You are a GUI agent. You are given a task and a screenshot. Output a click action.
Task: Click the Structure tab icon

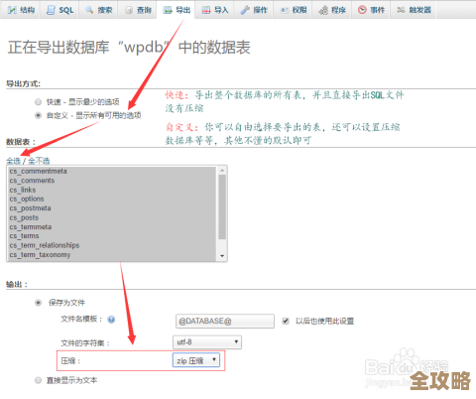(x=12, y=10)
